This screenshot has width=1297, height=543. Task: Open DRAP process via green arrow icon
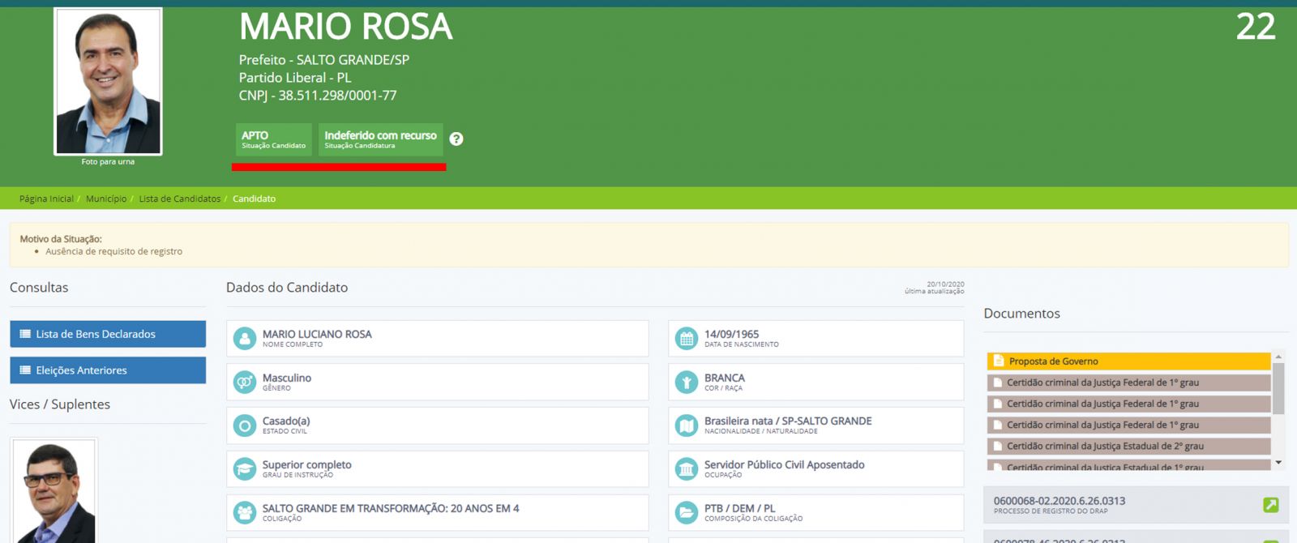1270,505
